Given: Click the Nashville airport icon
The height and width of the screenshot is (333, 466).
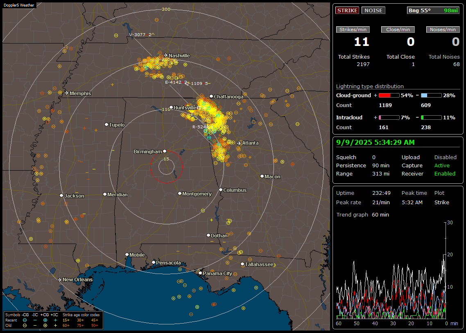Looking at the screenshot, I should click(165, 55).
